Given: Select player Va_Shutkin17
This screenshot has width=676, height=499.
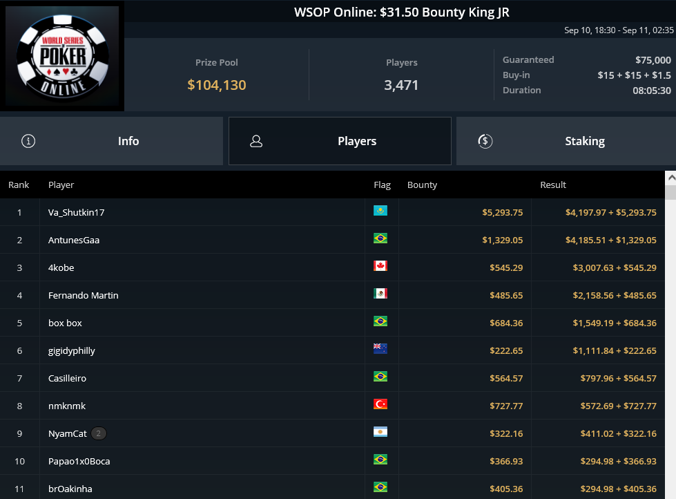Looking at the screenshot, I should pyautogui.click(x=77, y=212).
